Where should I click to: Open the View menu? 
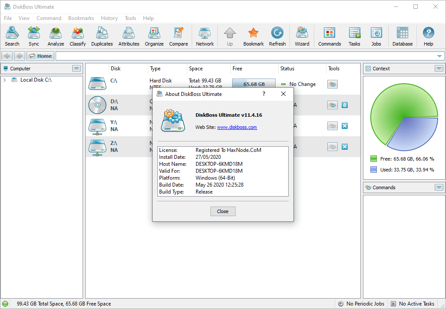click(24, 18)
